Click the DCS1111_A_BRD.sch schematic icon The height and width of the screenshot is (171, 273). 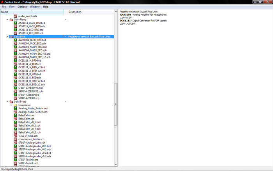16,64
